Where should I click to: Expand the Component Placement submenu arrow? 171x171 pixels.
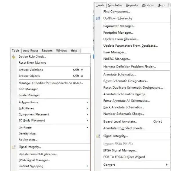pos(87,114)
